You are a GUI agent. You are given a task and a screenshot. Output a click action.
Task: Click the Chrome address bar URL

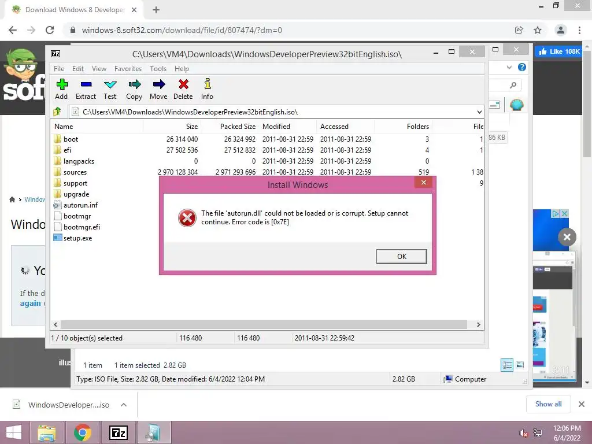click(x=182, y=30)
